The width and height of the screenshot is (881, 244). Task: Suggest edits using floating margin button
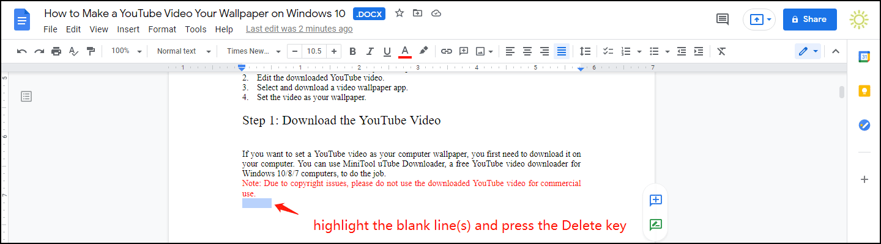click(x=656, y=224)
